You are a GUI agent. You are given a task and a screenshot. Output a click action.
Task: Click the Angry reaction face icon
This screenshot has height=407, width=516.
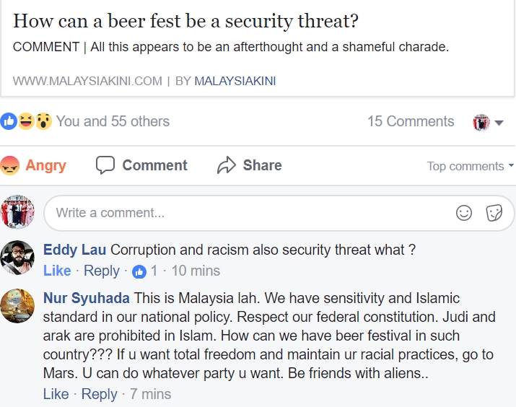[x=10, y=165]
